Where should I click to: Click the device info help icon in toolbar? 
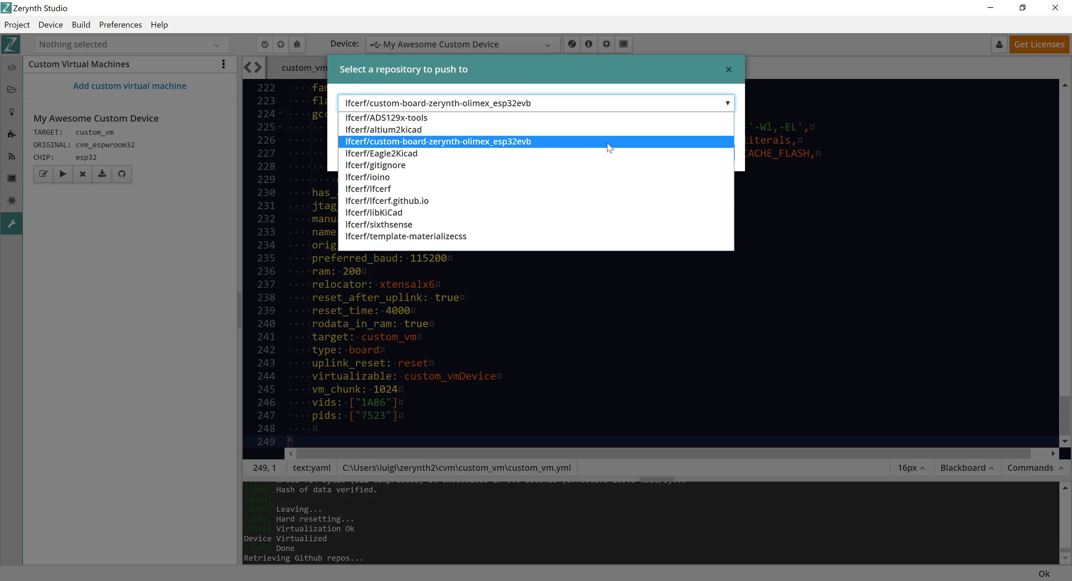pyautogui.click(x=589, y=44)
